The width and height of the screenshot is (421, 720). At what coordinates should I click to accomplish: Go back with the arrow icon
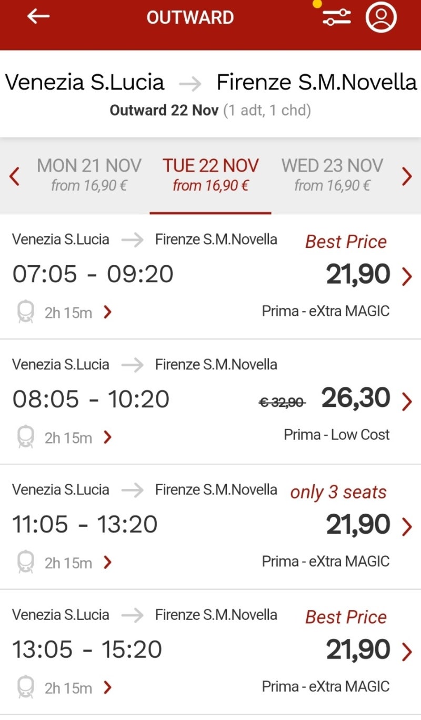(38, 16)
